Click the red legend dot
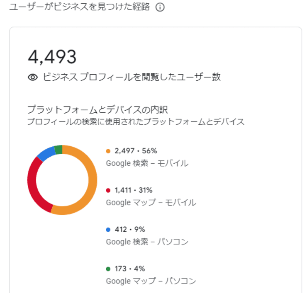Image resolution: width=307 pixels, height=293 pixels. [109, 191]
